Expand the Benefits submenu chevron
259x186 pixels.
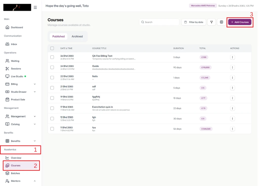point(35,141)
